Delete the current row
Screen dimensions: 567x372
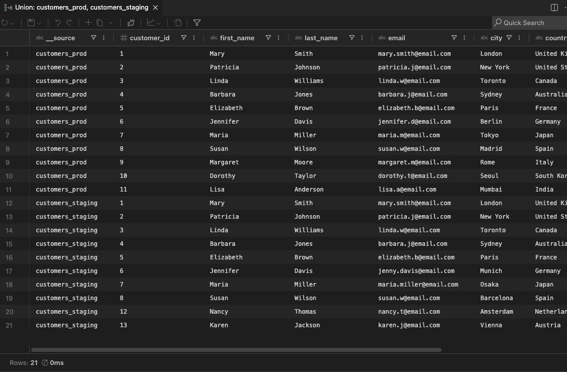(111, 23)
